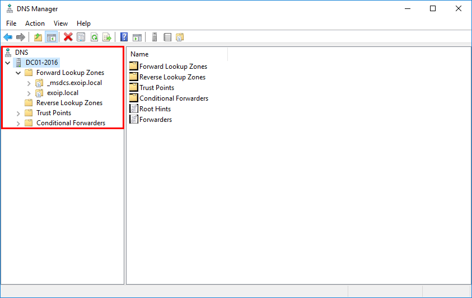Viewport: 472px width, 298px height.
Task: Collapse the DC01-2016 server node
Action: pyautogui.click(x=8, y=63)
